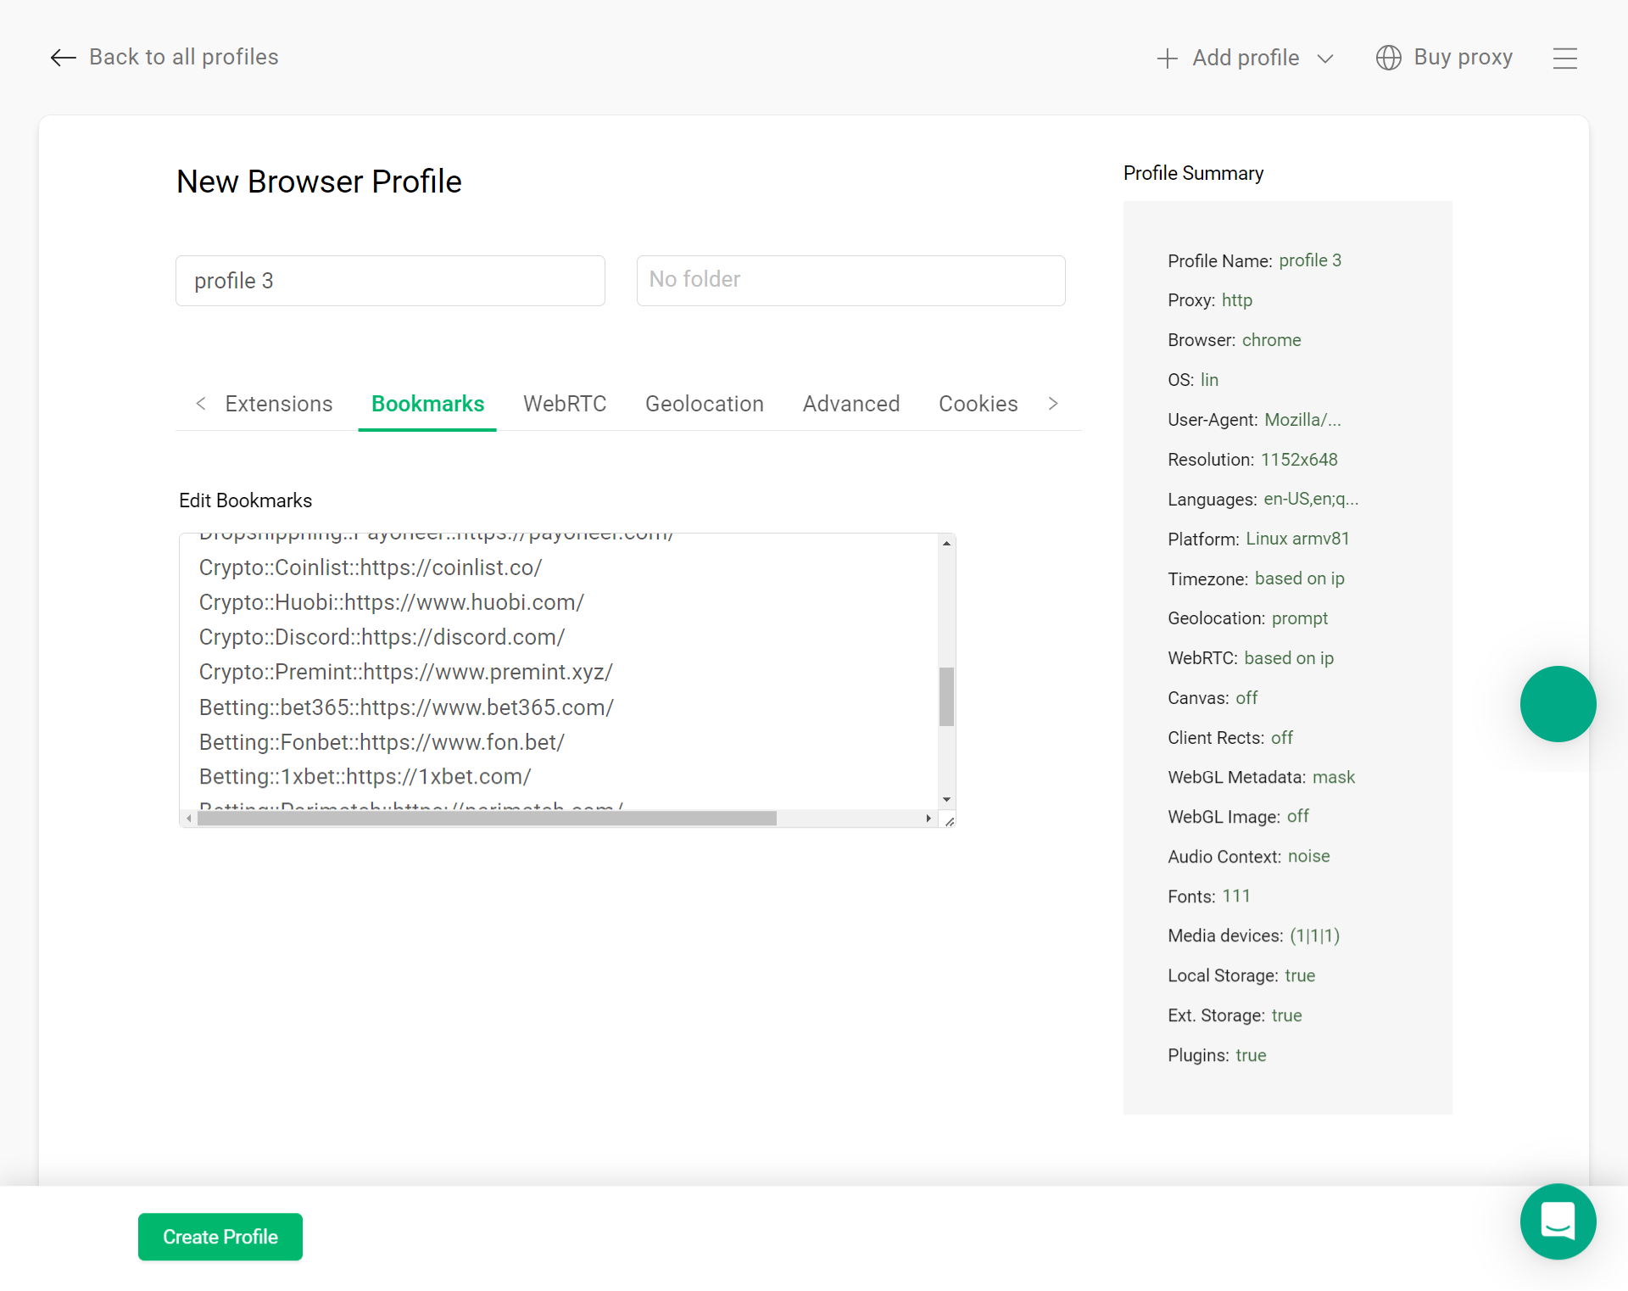Click the textarea resize handle

tap(949, 820)
